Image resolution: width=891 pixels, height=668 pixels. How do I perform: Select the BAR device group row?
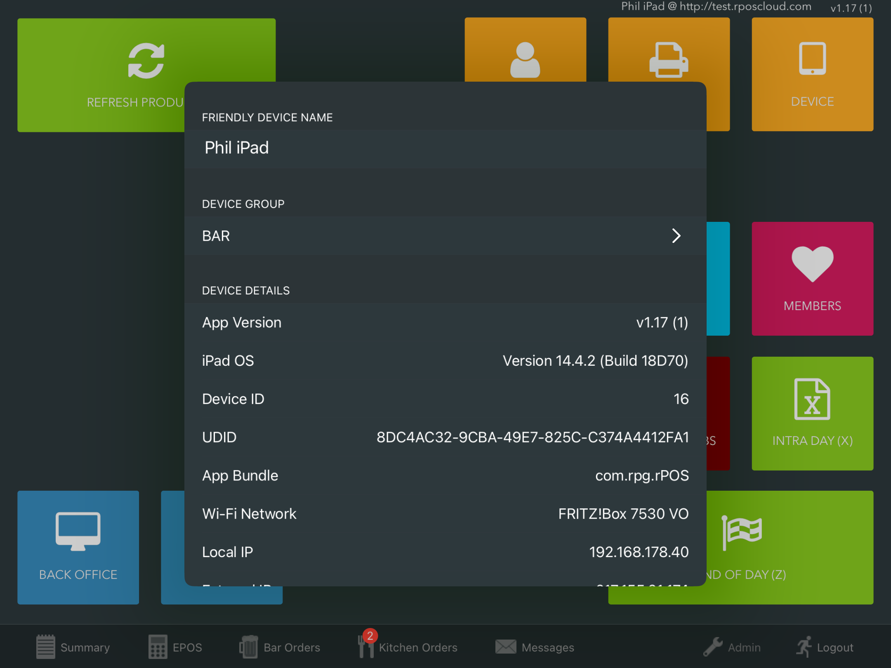coord(412,236)
